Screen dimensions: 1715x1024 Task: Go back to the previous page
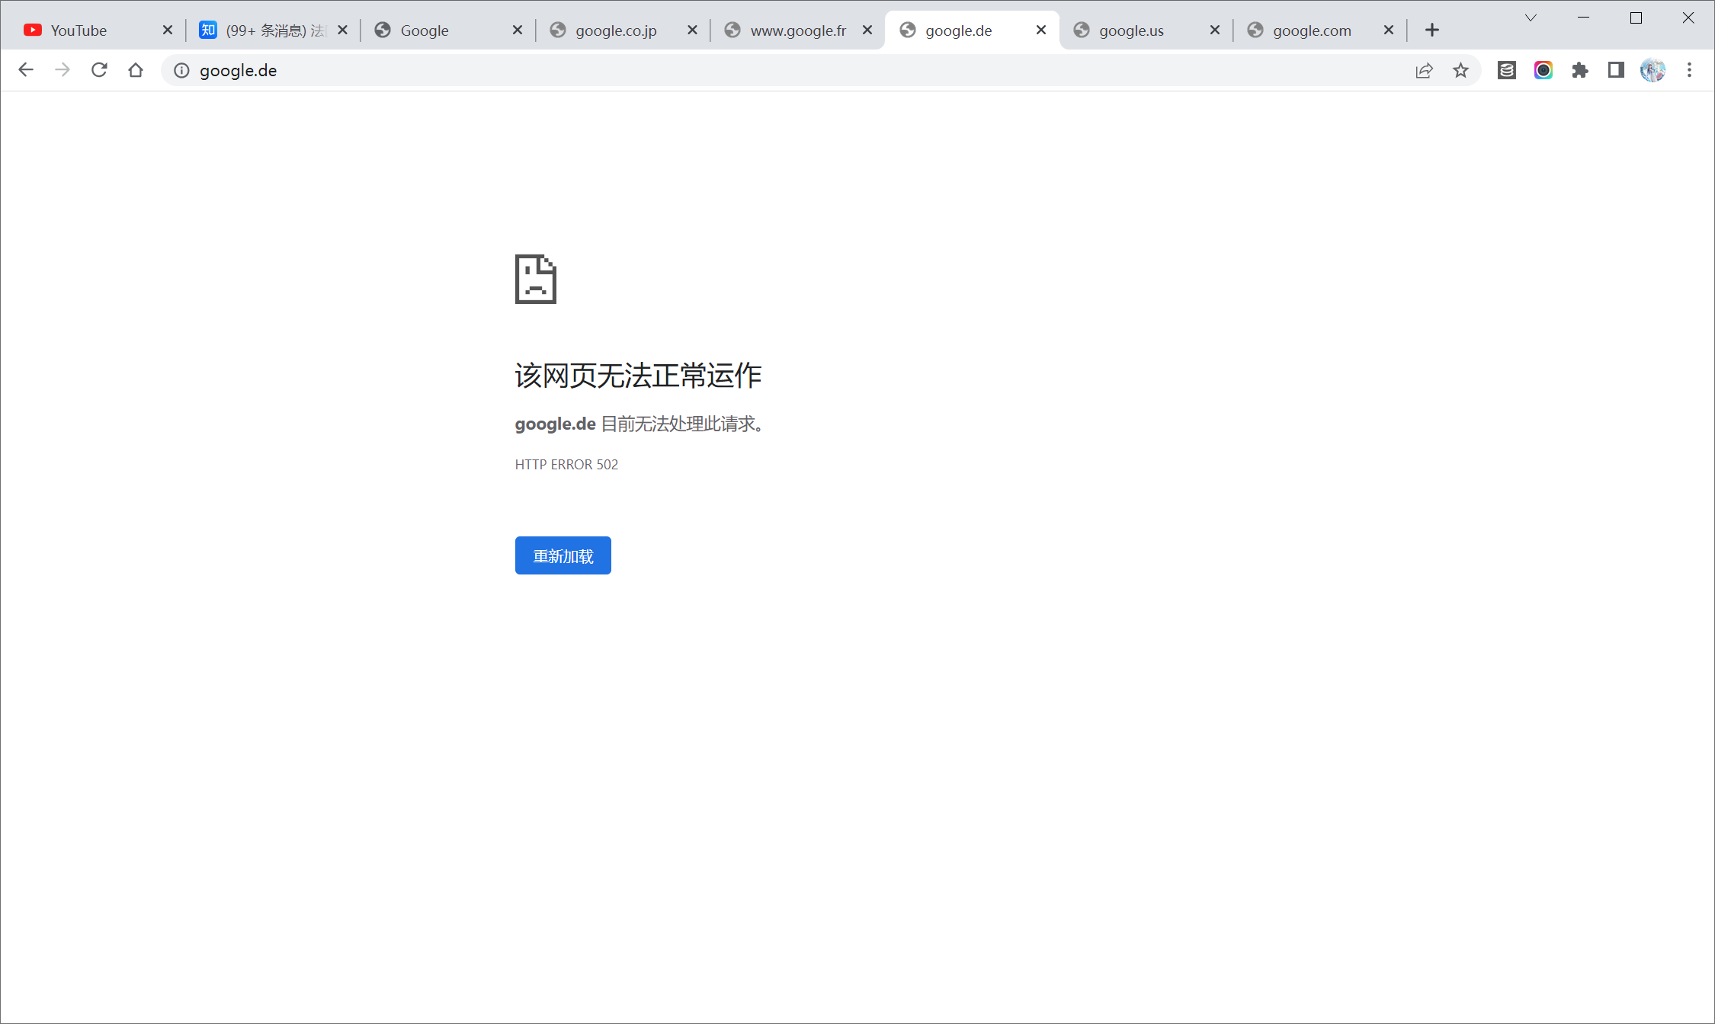coord(26,70)
